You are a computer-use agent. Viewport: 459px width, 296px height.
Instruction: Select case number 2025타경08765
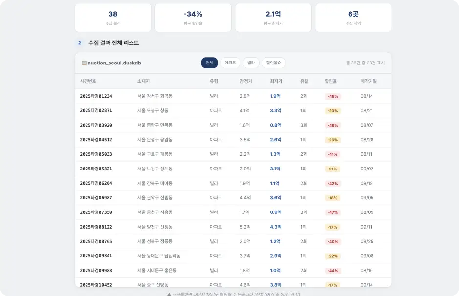(x=96, y=242)
